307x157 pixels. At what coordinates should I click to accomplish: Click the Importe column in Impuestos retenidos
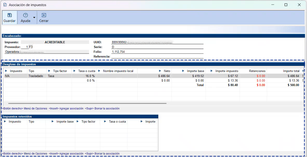coord(150,122)
